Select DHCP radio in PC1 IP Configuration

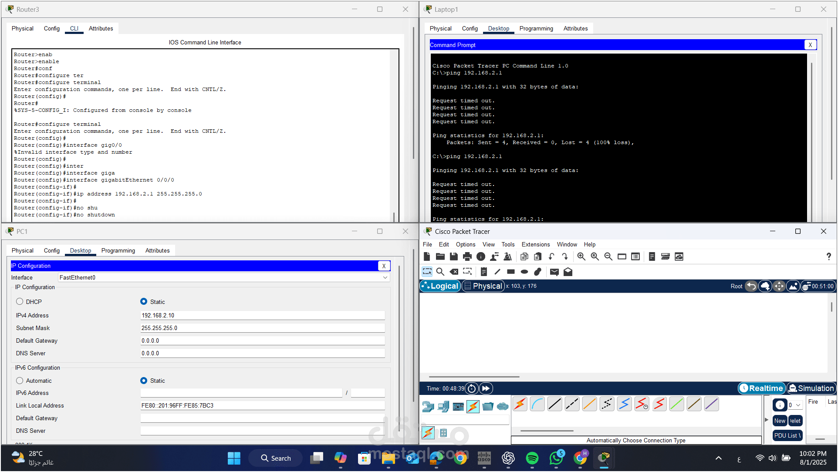[x=20, y=302]
